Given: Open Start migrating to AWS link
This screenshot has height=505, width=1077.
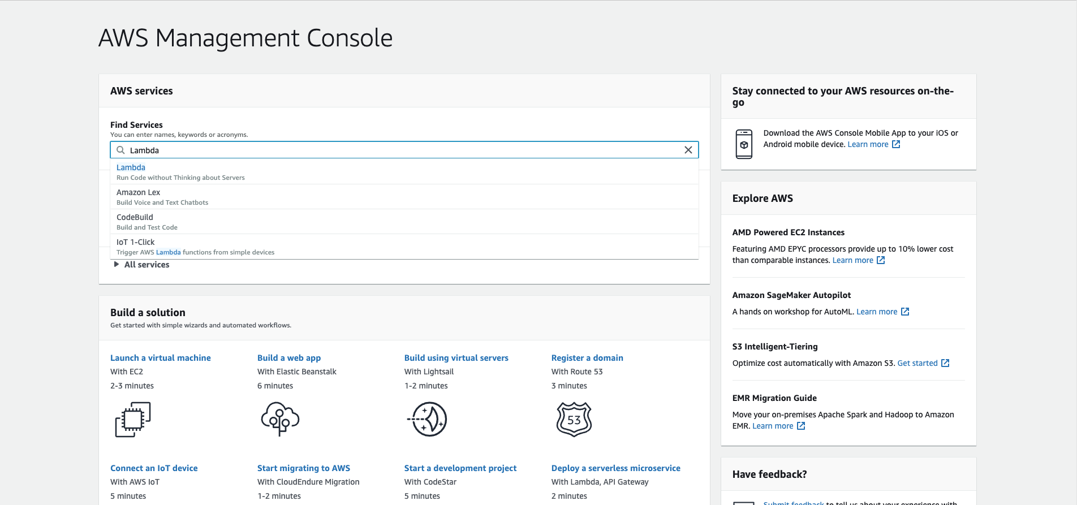Looking at the screenshot, I should (x=304, y=468).
